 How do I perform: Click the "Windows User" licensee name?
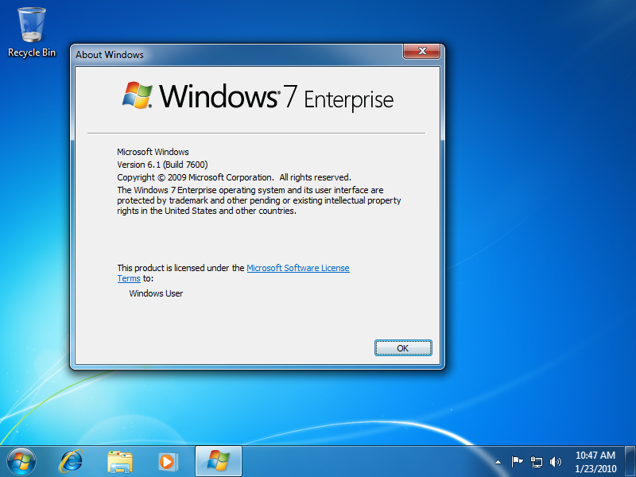coord(156,293)
